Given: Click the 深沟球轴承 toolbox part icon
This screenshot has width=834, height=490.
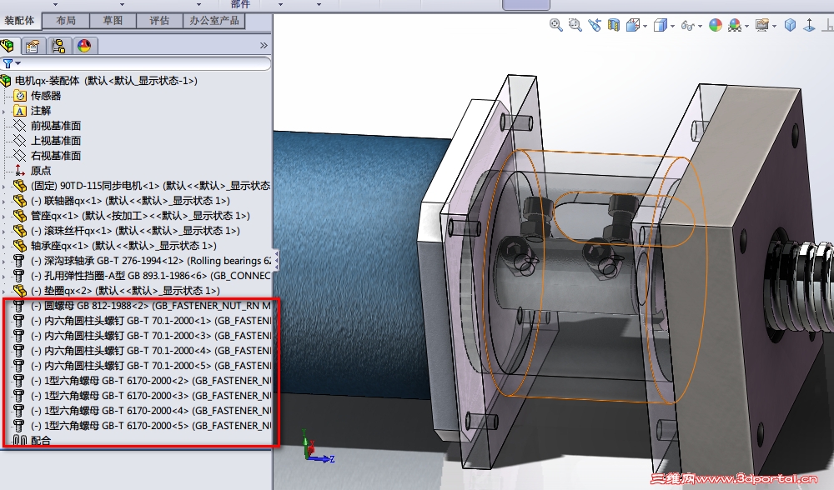Looking at the screenshot, I should (x=19, y=261).
